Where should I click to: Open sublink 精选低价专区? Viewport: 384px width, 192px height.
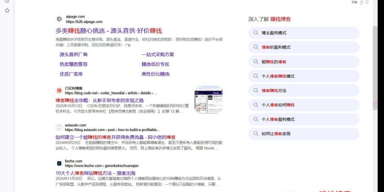tap(155, 64)
